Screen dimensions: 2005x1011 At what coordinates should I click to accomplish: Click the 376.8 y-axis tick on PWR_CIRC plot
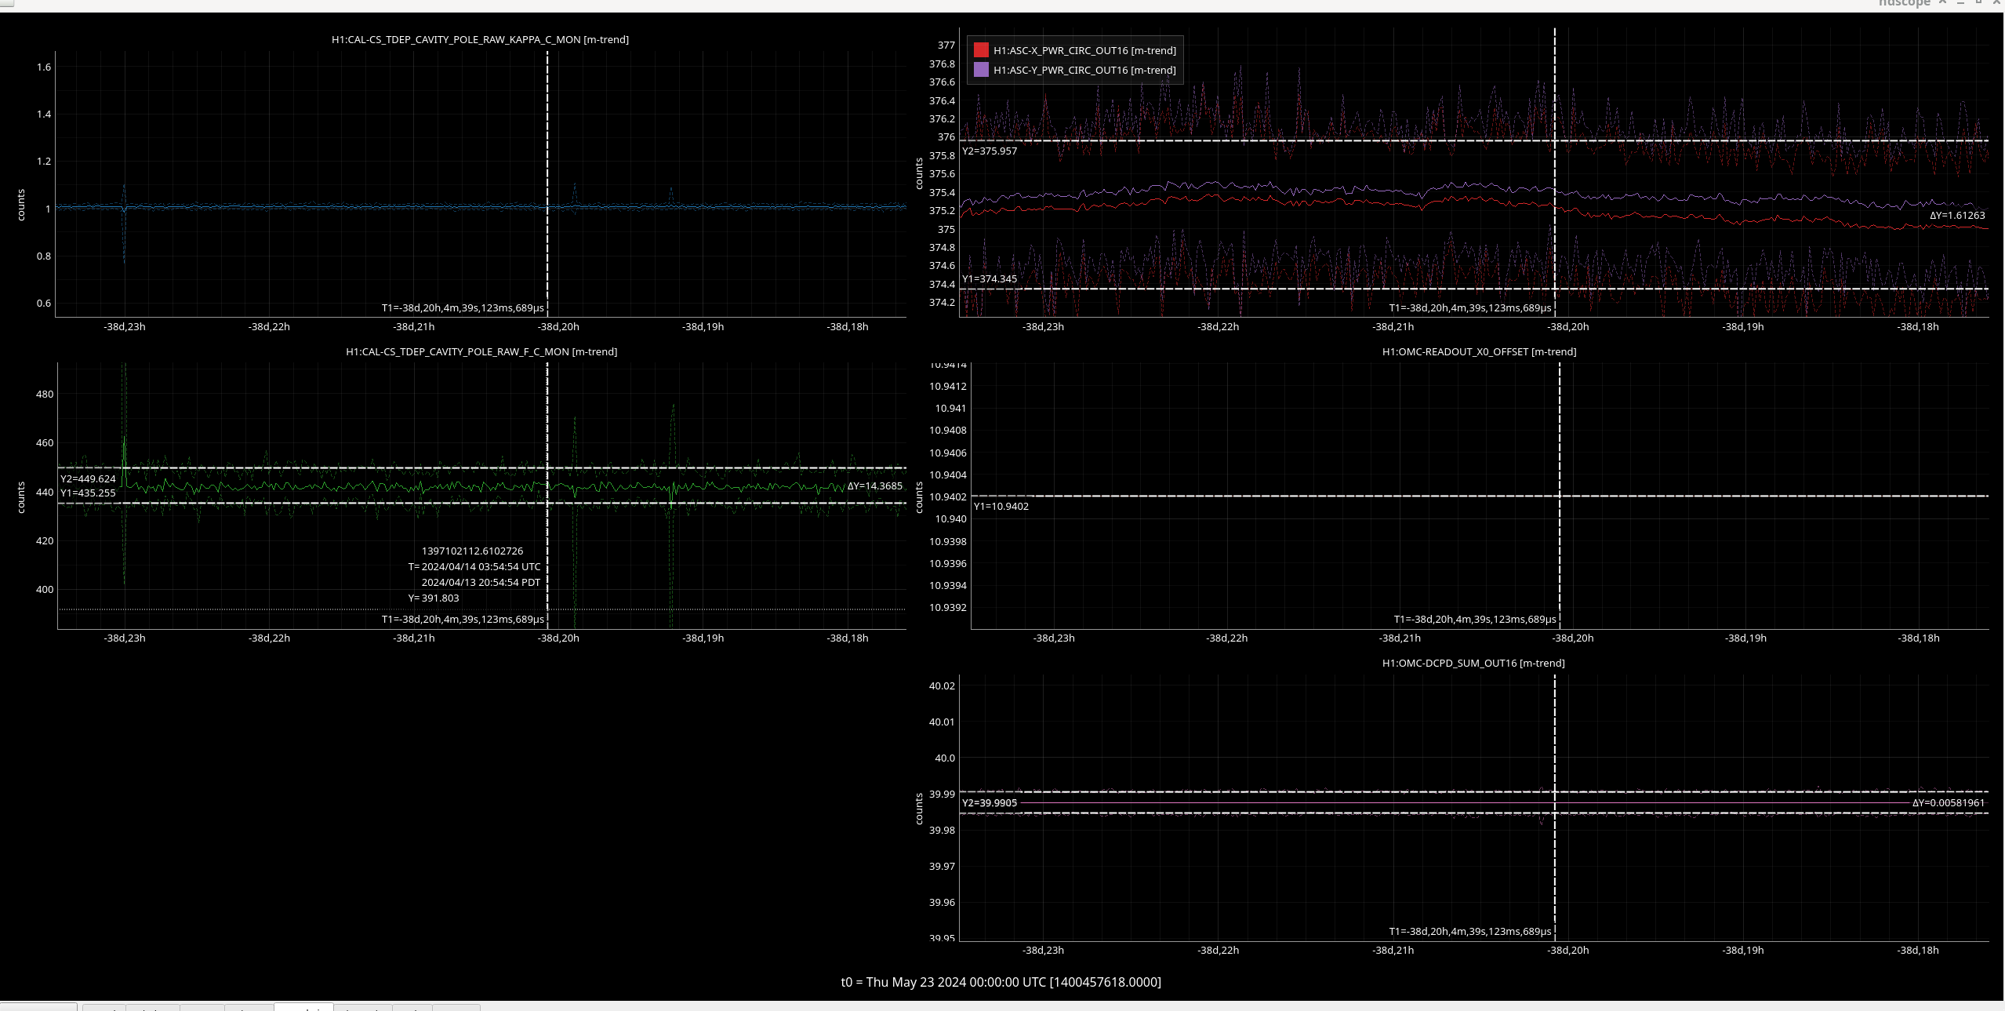[942, 64]
